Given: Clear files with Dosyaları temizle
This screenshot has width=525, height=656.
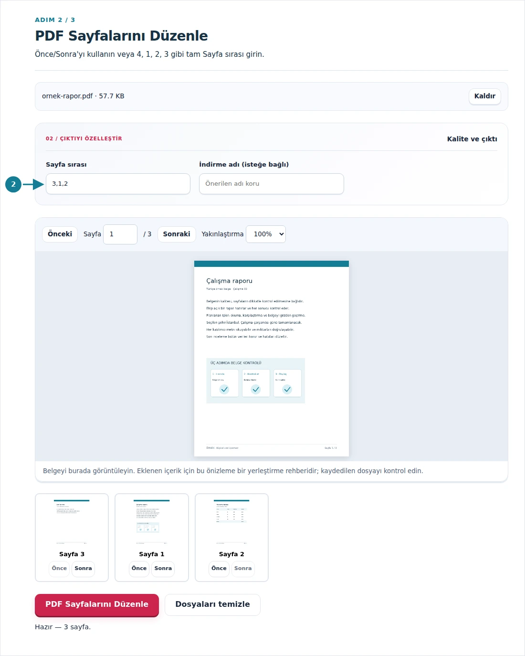Looking at the screenshot, I should pyautogui.click(x=212, y=604).
